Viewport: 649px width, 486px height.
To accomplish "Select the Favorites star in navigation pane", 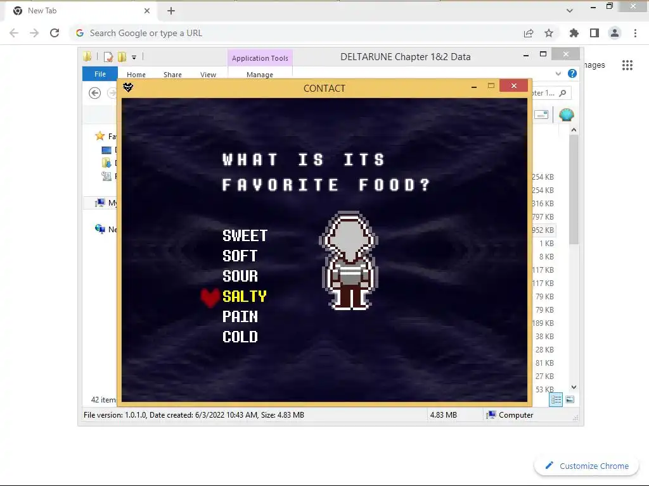I will [100, 135].
